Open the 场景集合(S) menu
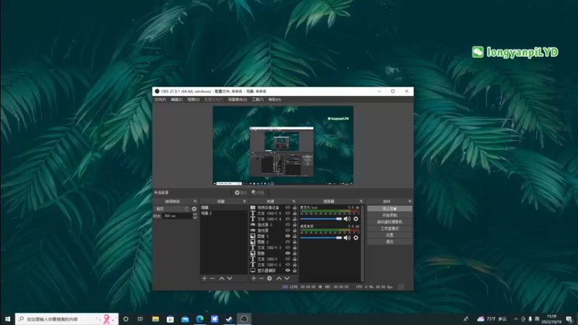This screenshot has width=578, height=325. (x=238, y=100)
